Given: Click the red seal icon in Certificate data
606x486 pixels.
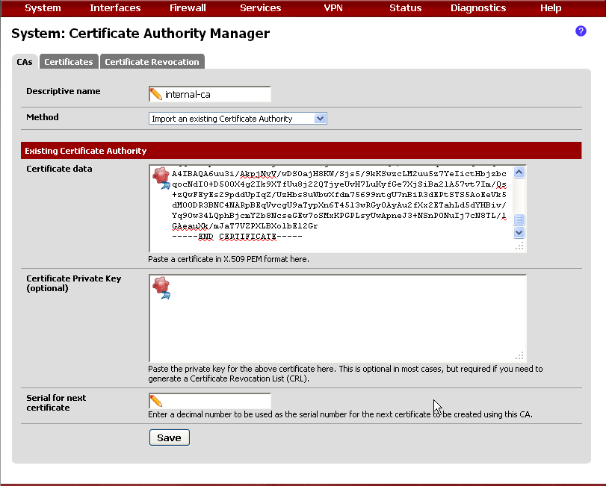Looking at the screenshot, I should (x=161, y=178).
